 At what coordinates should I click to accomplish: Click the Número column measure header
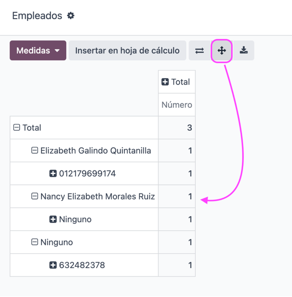pos(177,105)
